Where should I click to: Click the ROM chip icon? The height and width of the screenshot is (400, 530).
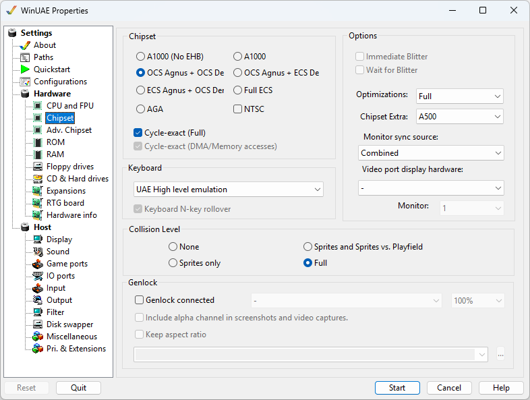(x=38, y=142)
